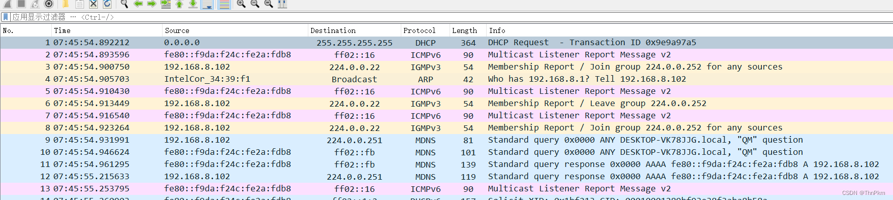
Task: Jump to last packet icon
Action: click(x=193, y=4)
